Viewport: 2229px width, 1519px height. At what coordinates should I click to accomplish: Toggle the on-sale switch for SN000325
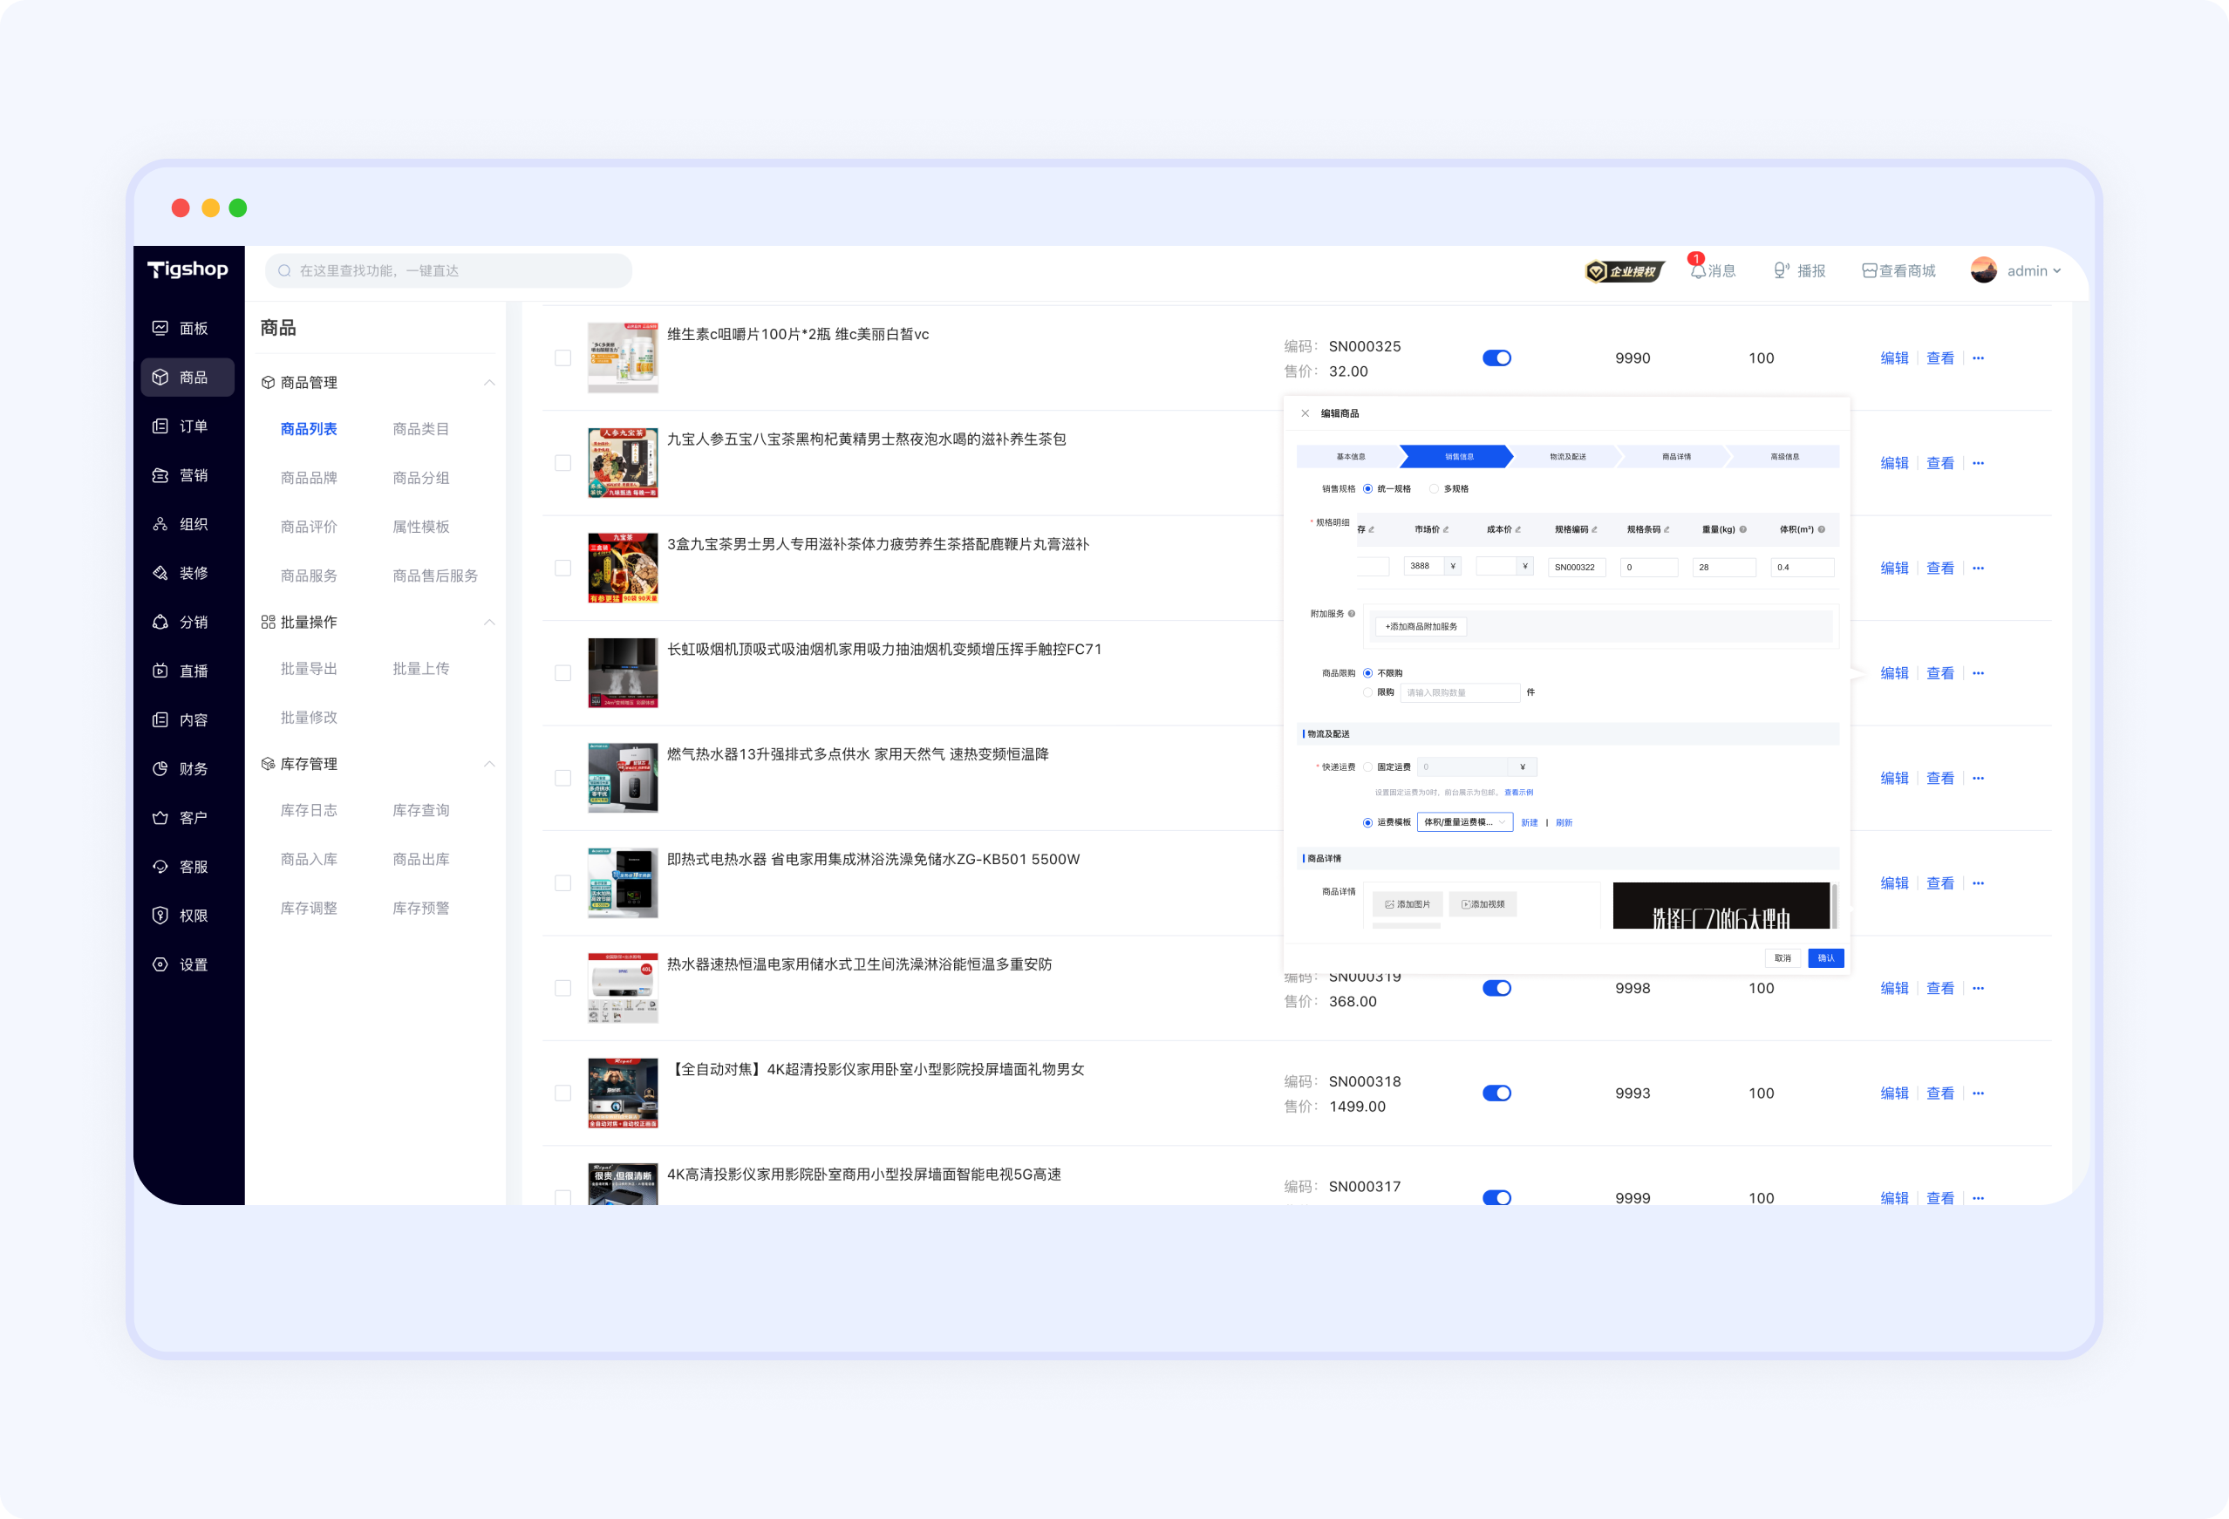[1496, 358]
